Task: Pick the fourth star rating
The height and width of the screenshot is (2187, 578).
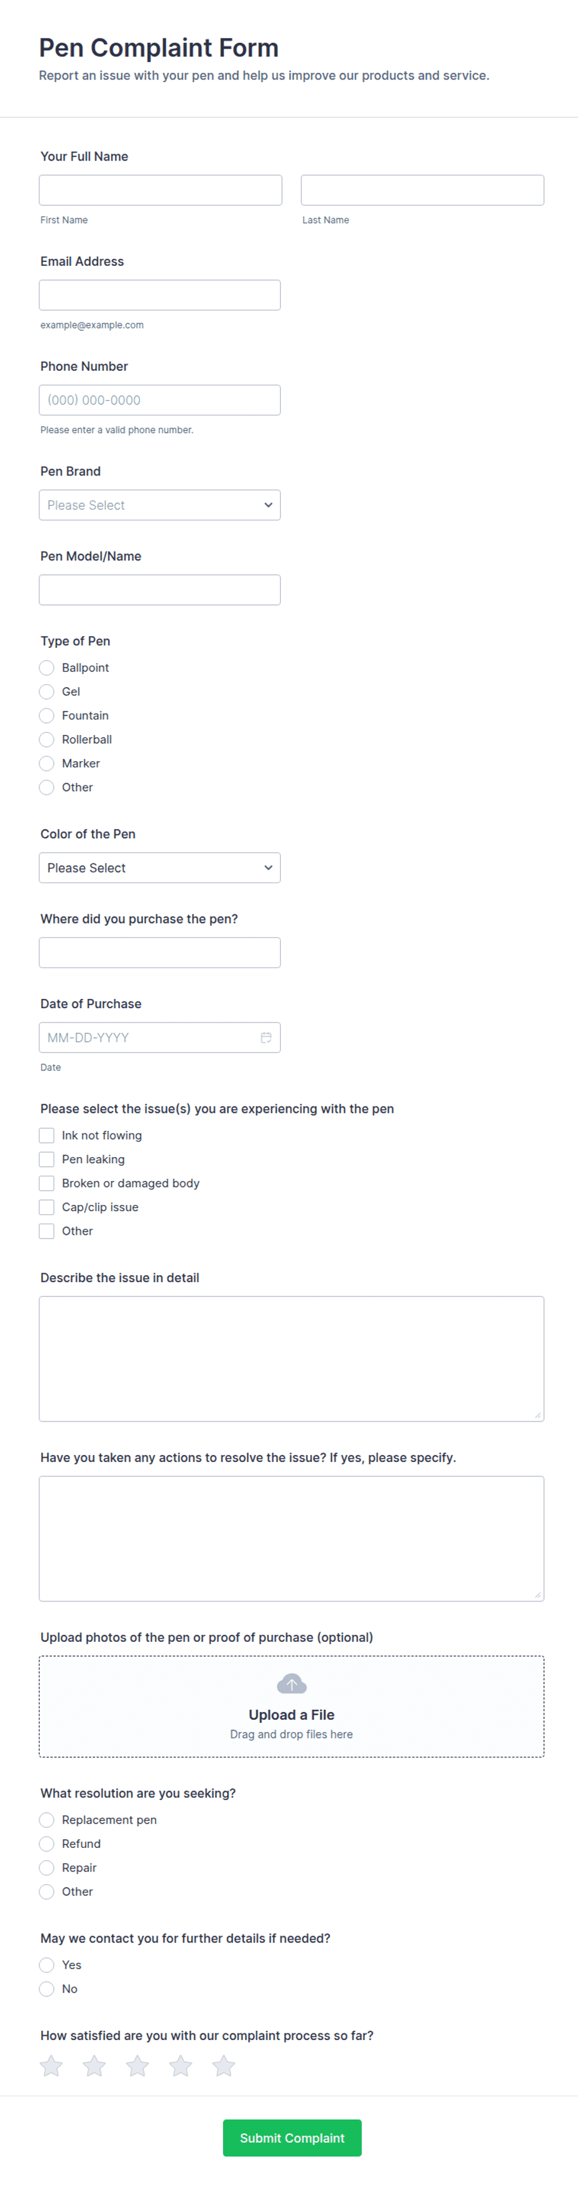Action: [x=180, y=2066]
